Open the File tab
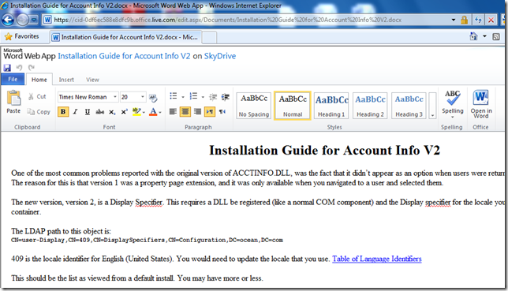 13,80
